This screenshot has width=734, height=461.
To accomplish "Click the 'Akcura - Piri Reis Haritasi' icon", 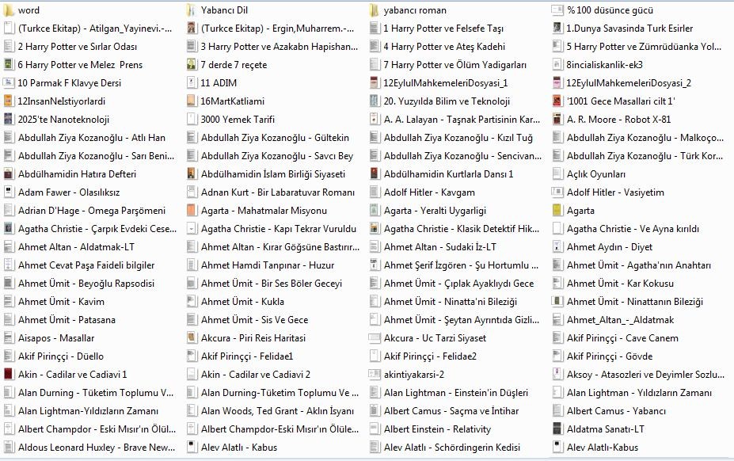I will [x=192, y=338].
